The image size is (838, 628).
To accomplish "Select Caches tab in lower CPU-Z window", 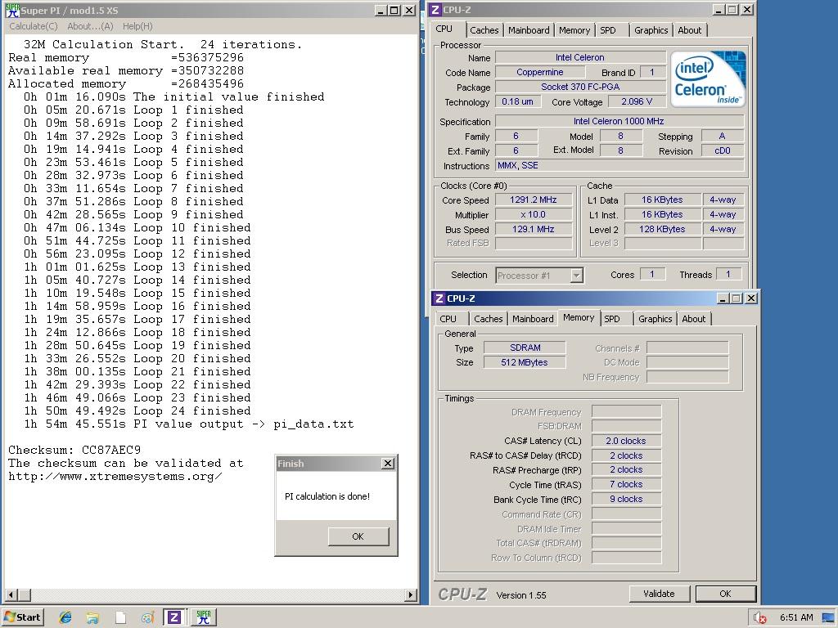I will (489, 319).
